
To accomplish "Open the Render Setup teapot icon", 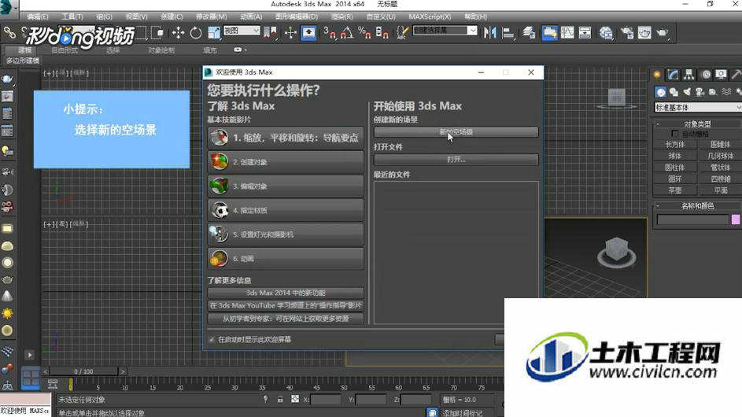I will coord(627,33).
